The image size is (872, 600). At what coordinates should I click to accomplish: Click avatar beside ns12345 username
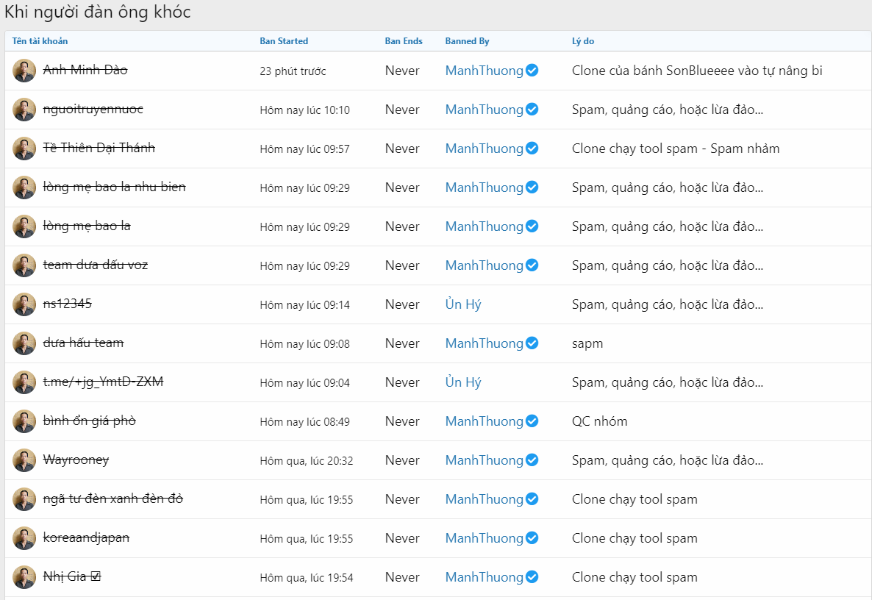click(24, 304)
